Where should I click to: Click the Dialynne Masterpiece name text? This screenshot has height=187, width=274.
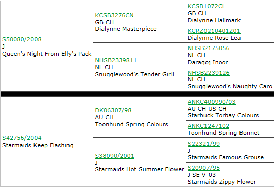pos(126,29)
